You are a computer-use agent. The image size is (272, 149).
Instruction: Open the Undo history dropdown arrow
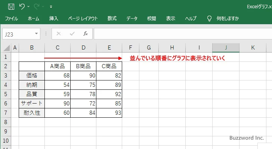click(x=29, y=7)
